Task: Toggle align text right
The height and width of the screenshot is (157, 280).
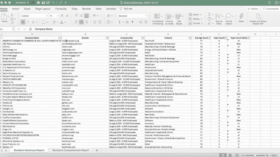Action: (x=87, y=22)
